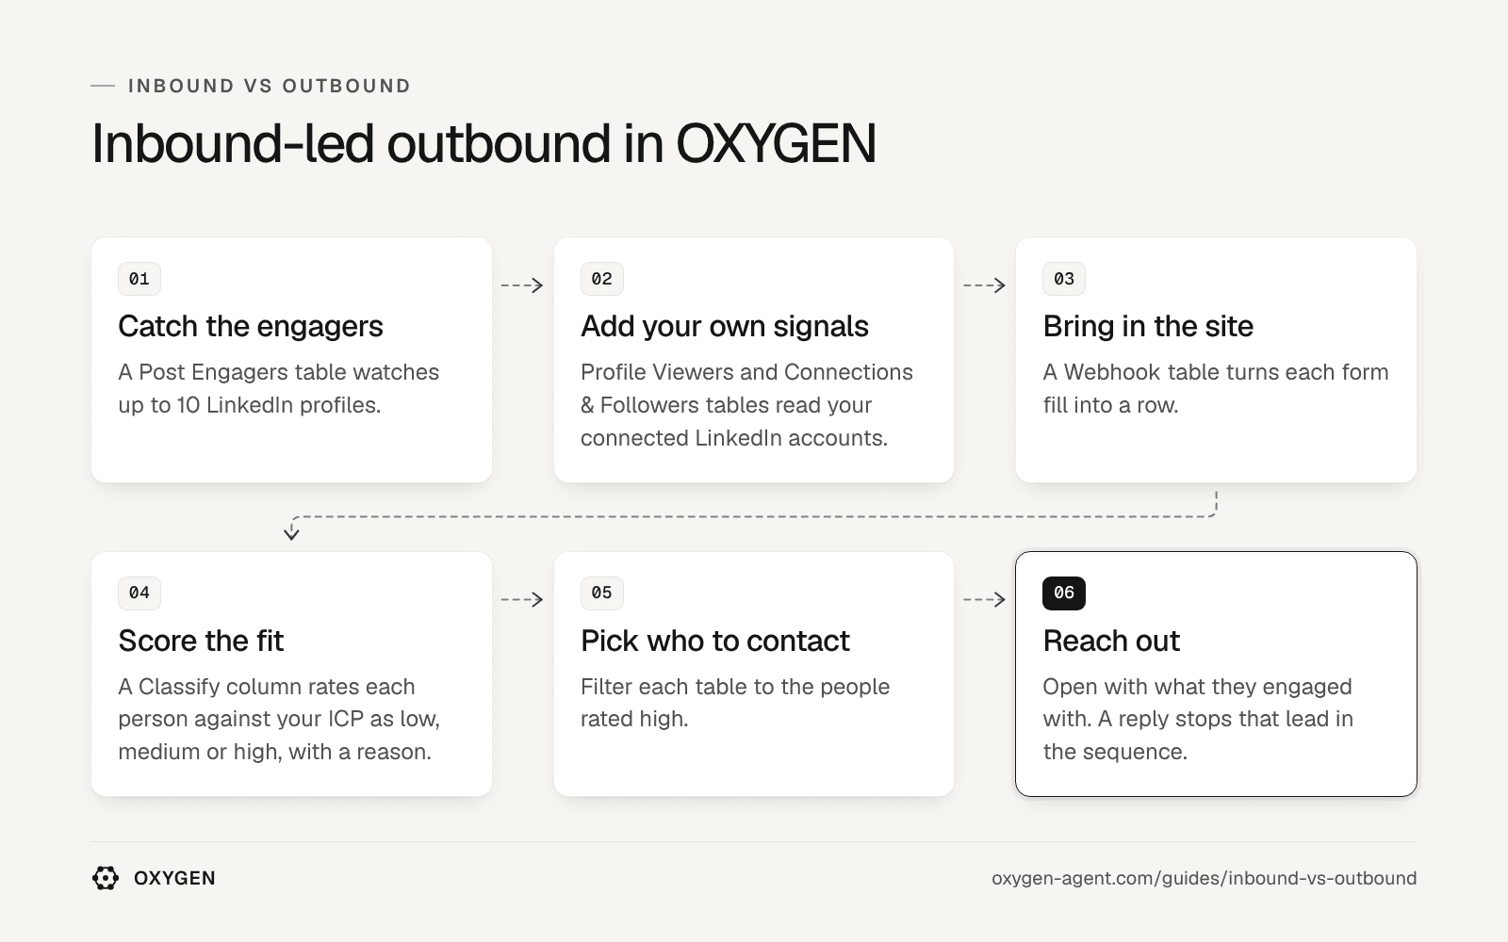This screenshot has width=1508, height=942.
Task: Click the 'Add your own signals' card title
Action: [x=725, y=326]
